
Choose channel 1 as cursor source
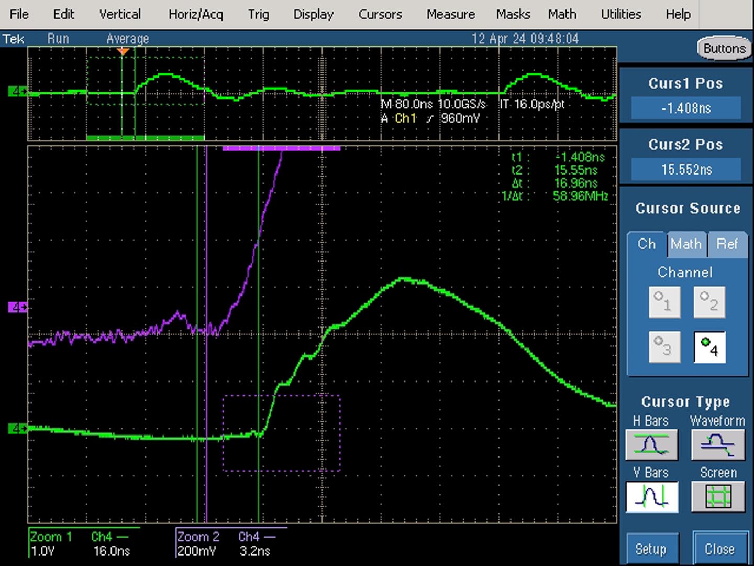pyautogui.click(x=664, y=302)
